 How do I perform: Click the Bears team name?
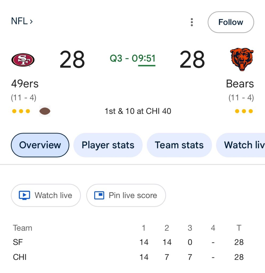click(x=240, y=84)
